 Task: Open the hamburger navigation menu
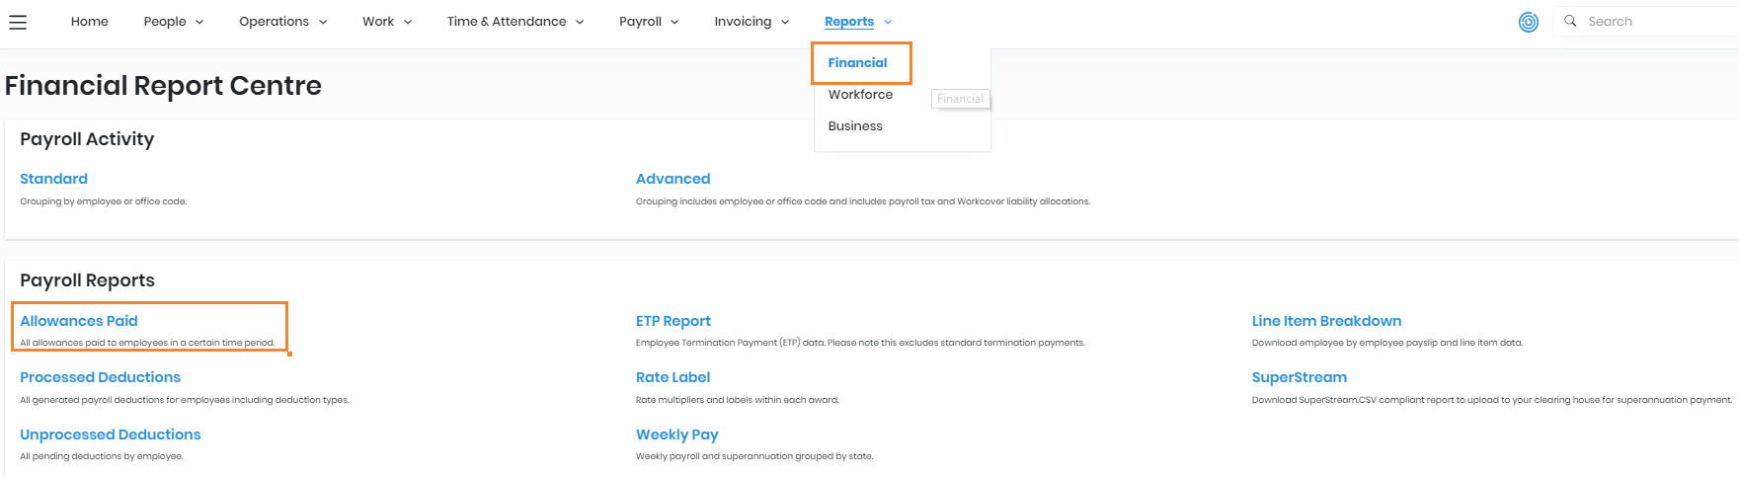pos(18,22)
